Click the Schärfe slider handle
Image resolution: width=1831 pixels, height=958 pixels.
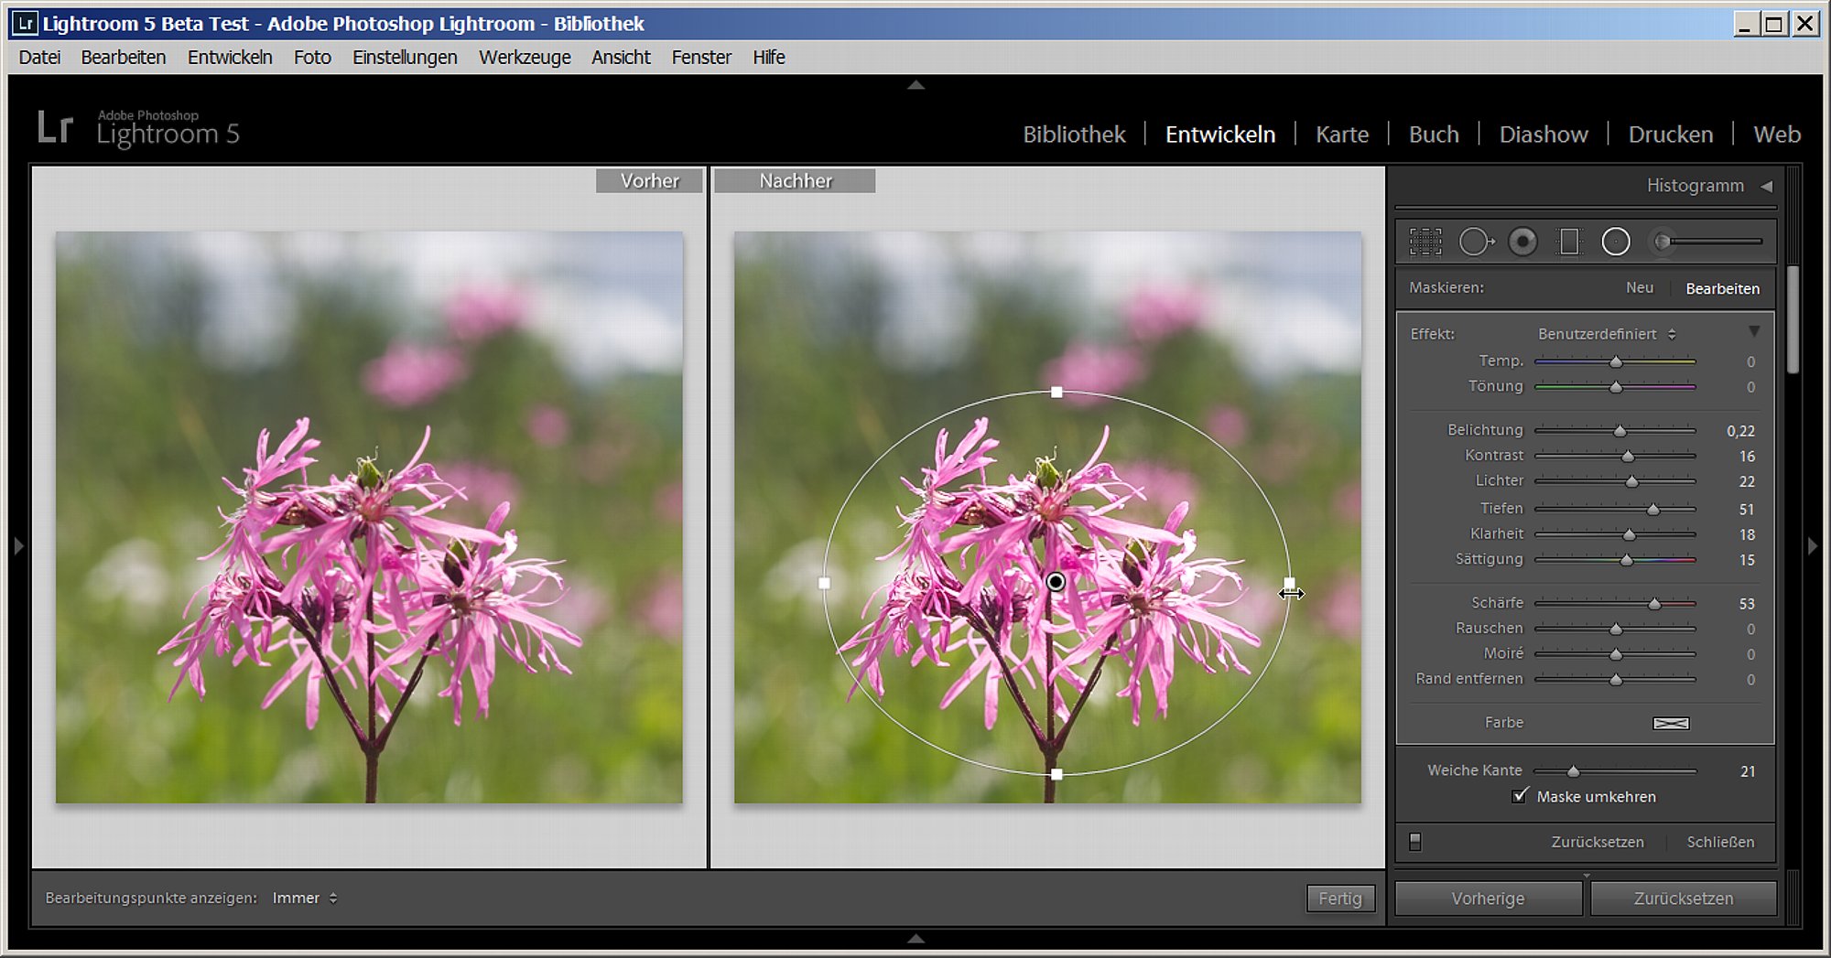point(1654,604)
